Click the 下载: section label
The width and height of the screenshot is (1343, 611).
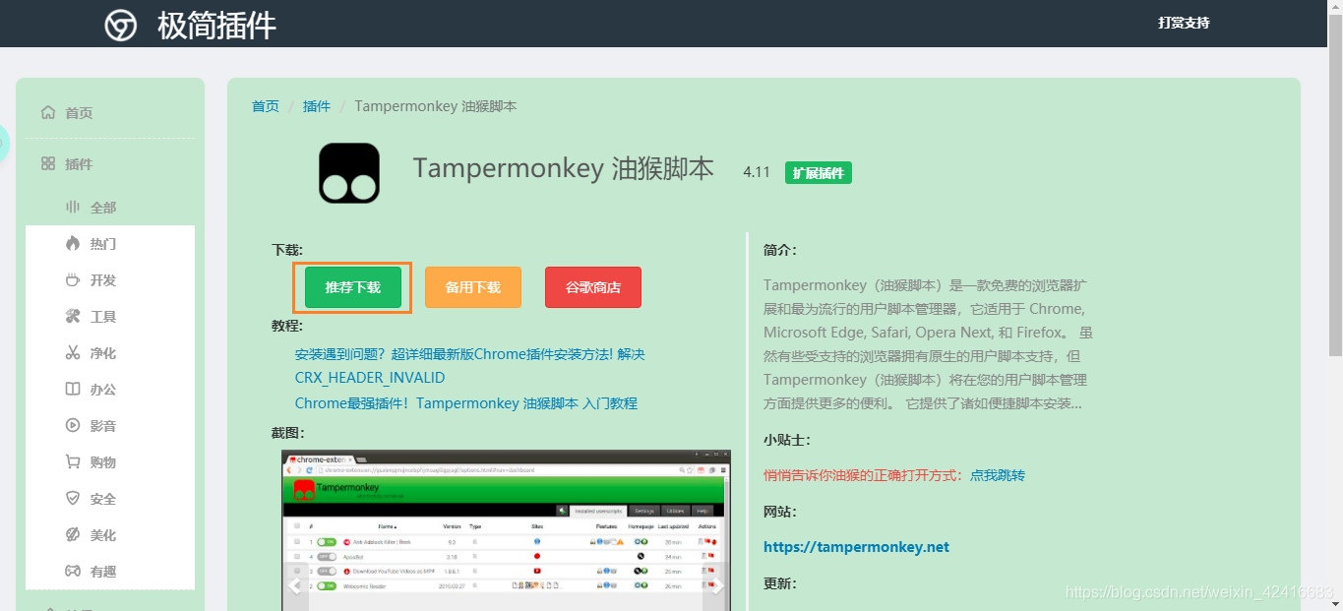click(x=287, y=251)
